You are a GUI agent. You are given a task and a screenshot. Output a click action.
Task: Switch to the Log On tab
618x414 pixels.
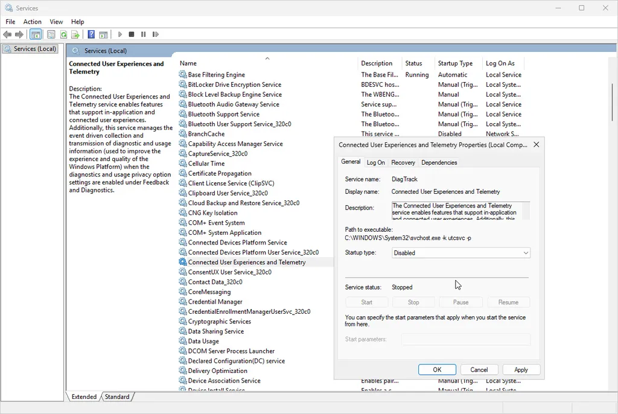pos(375,162)
